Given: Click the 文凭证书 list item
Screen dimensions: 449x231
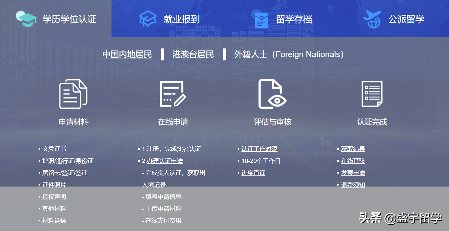Looking at the screenshot, I should 54,149.
